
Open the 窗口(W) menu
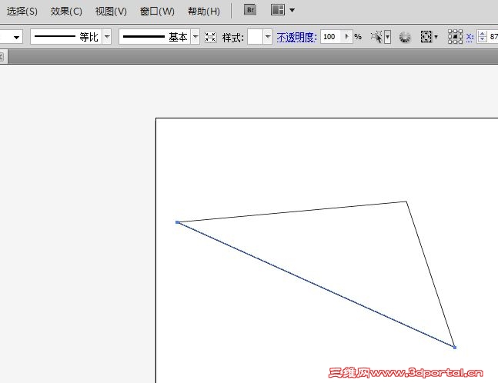[x=157, y=12]
